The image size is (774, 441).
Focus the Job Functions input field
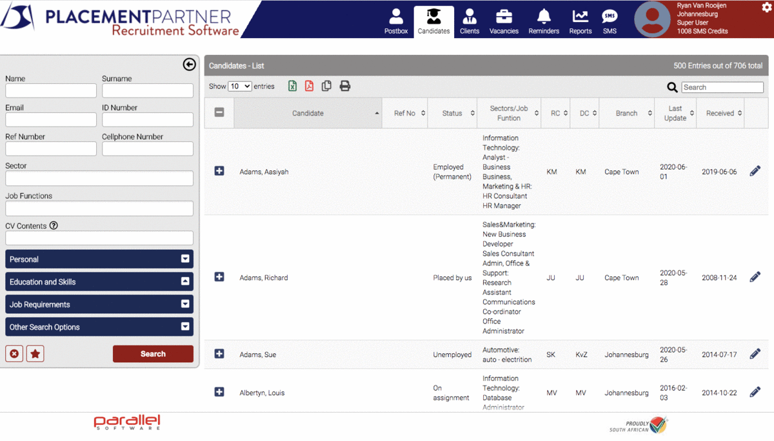point(99,208)
